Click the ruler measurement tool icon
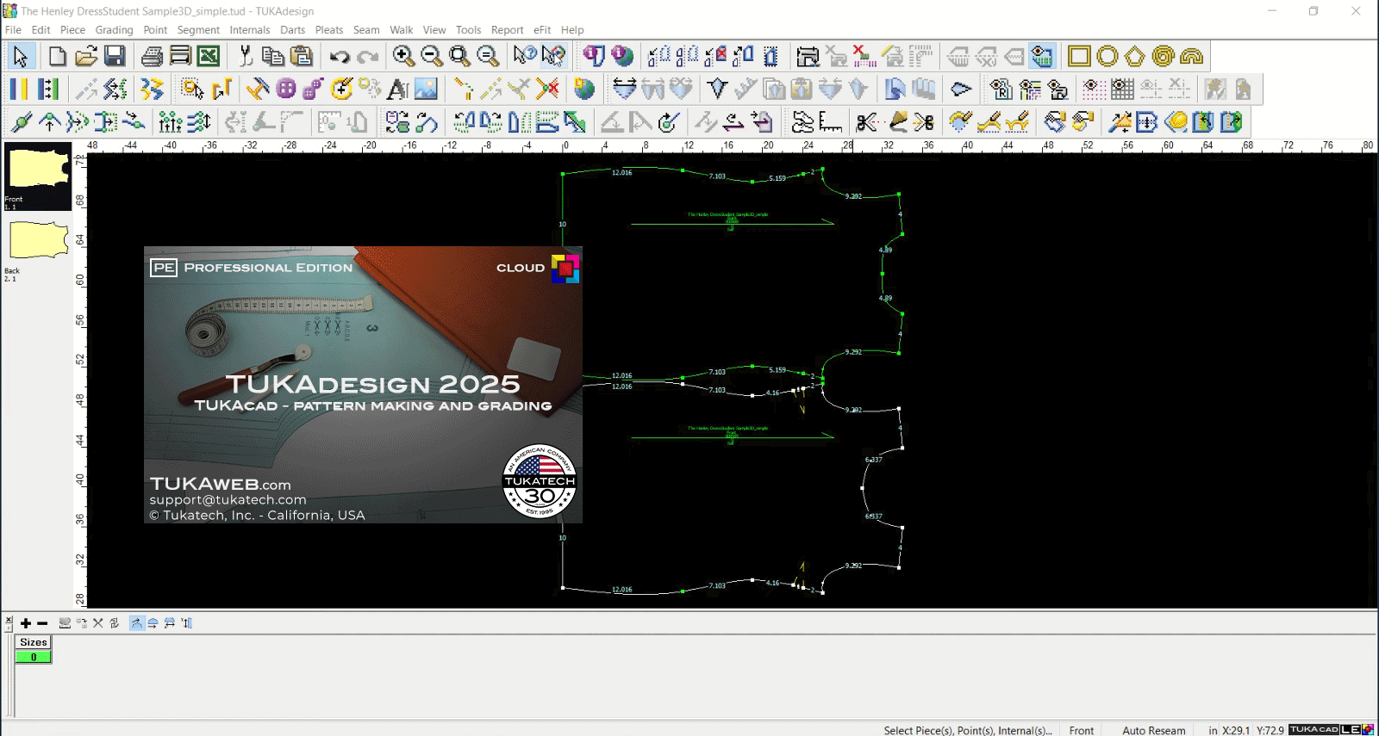Screen dimensions: 1379x736 click(830, 122)
